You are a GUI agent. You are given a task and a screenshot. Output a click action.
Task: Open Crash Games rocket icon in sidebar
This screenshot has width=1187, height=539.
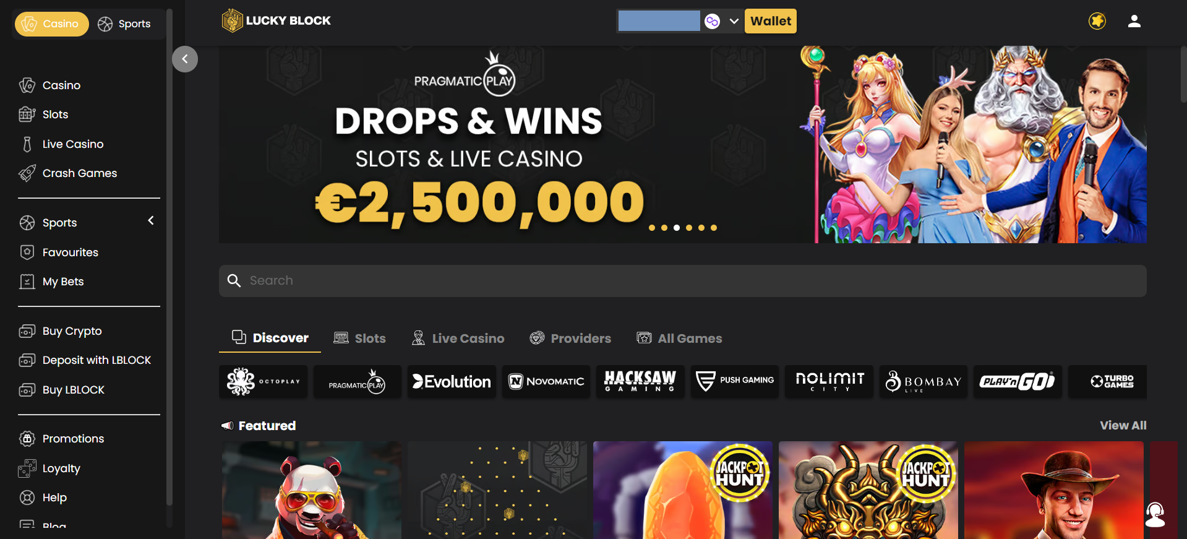coord(27,173)
